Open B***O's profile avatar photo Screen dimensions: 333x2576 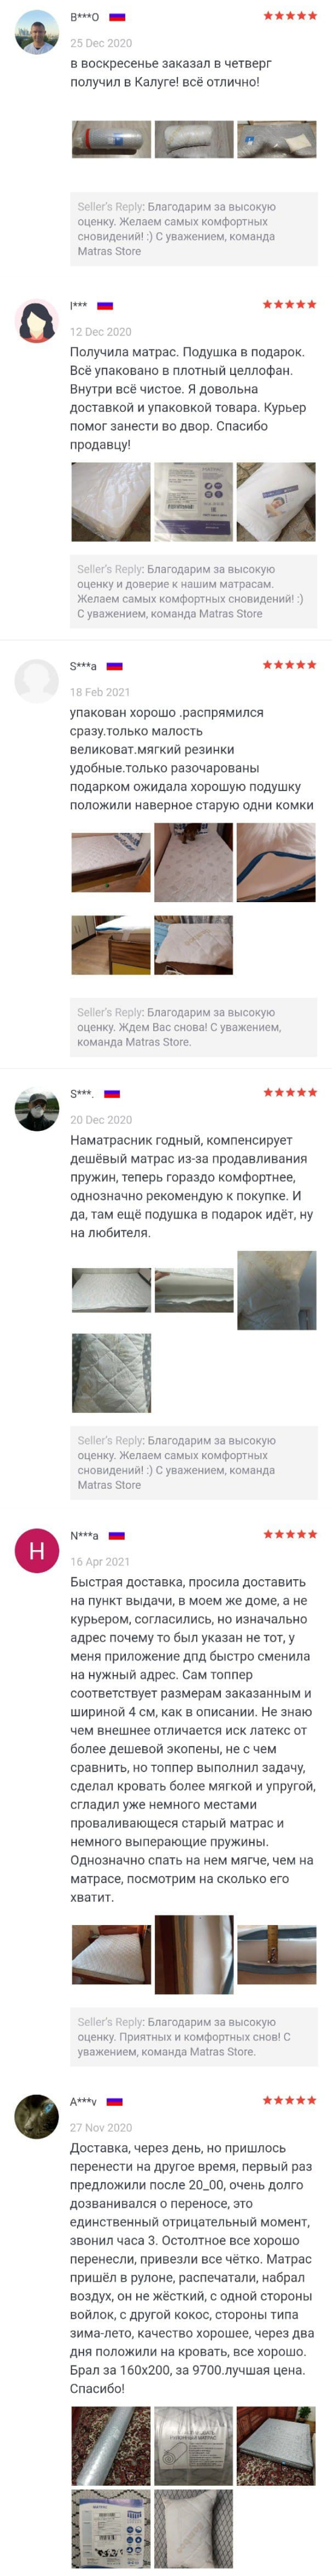pyautogui.click(x=37, y=34)
